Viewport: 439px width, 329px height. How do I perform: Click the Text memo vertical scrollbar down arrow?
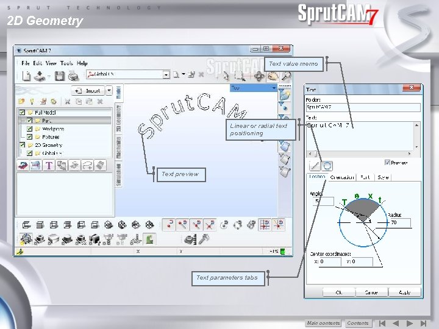coord(416,147)
